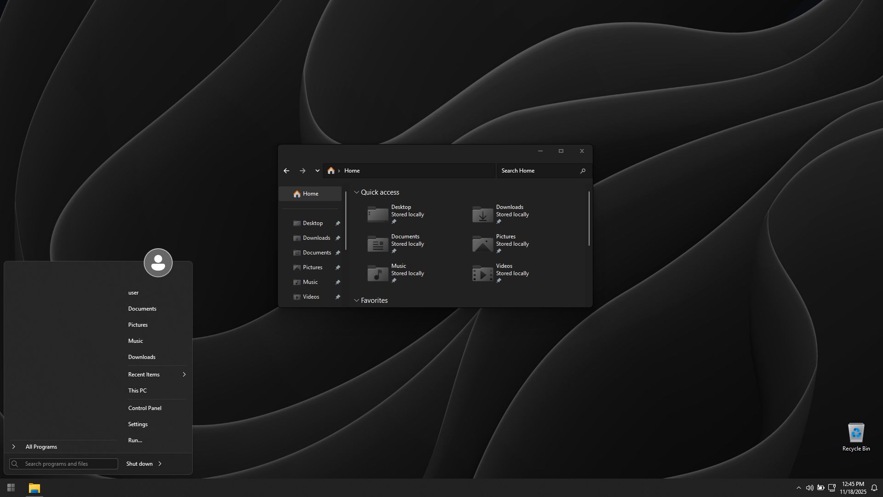Open the Downloads folder icon in Quick access
This screenshot has height=497, width=883.
tap(482, 215)
